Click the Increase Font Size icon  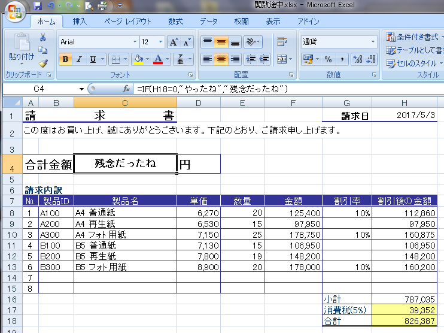(x=174, y=43)
